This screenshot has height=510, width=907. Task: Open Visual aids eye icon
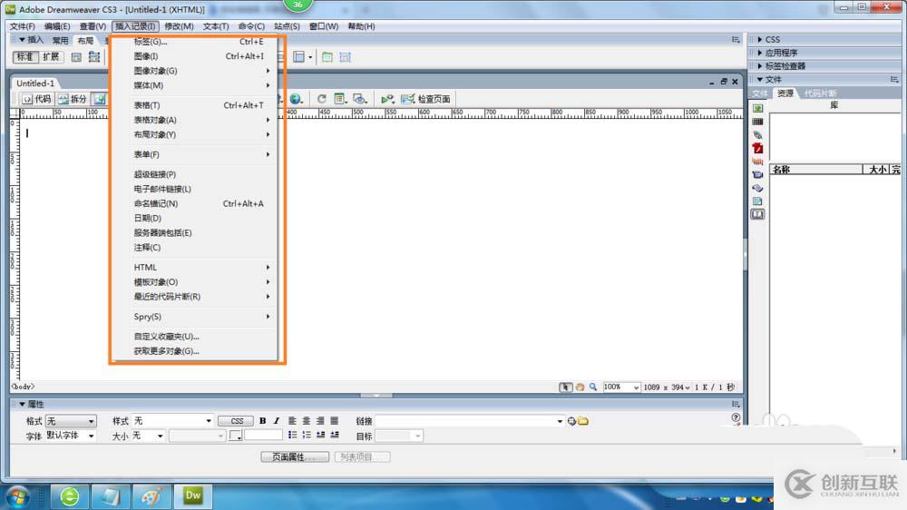pos(360,99)
